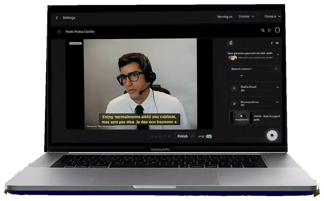
Task: Click the muted icon beside Dtollio Pecall
Action: [234, 88]
